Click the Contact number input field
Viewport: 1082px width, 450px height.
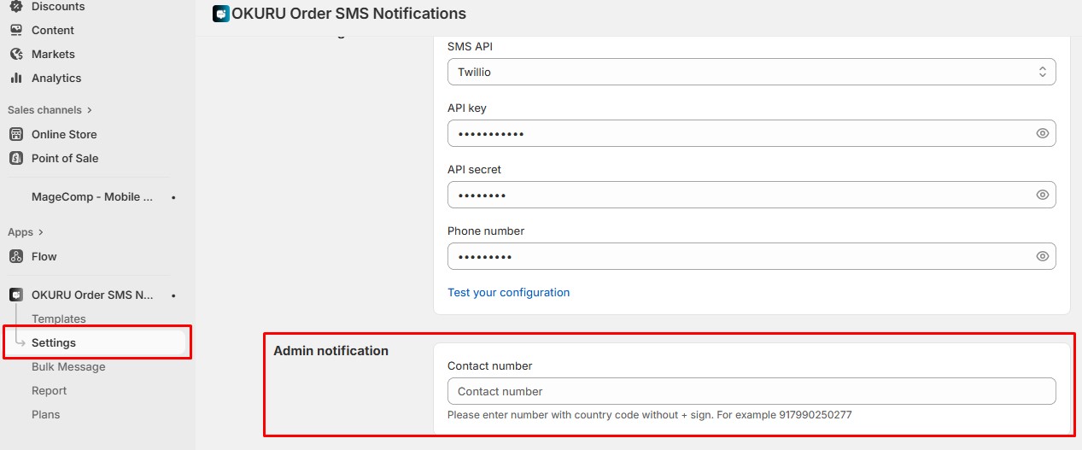point(751,391)
